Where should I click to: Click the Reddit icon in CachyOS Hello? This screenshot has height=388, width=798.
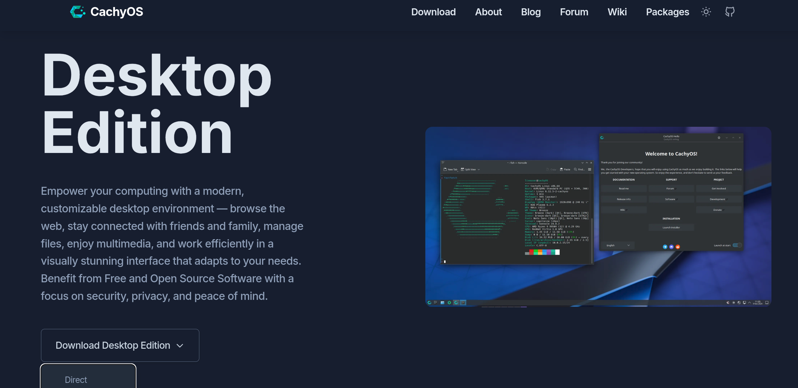pos(678,247)
